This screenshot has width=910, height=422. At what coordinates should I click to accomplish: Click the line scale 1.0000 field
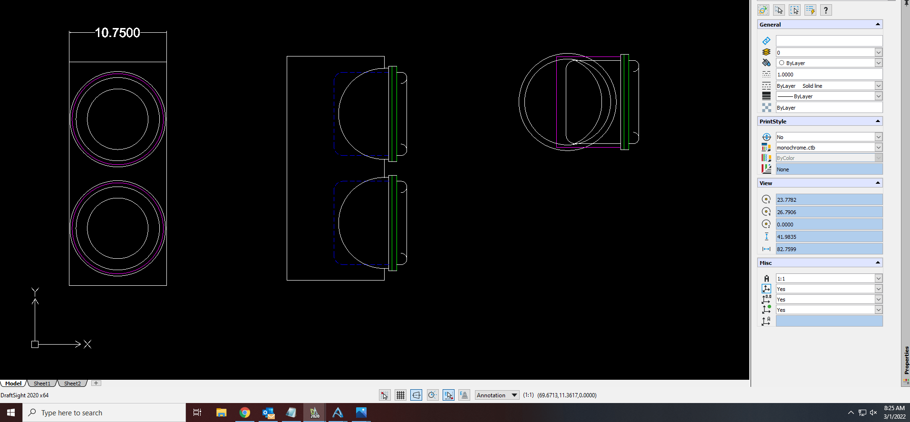click(829, 75)
